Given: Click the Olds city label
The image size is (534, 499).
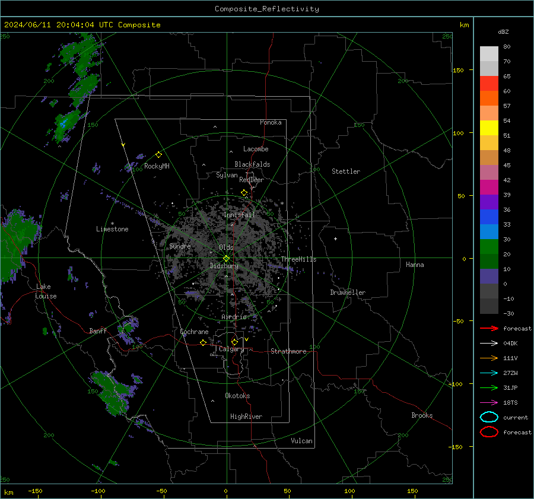Looking at the screenshot, I should (x=226, y=247).
